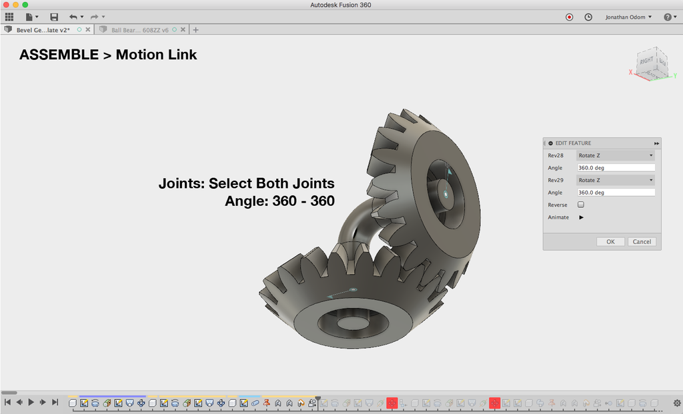Image resolution: width=683 pixels, height=414 pixels.
Task: Confirm the motion link with OK
Action: [610, 241]
